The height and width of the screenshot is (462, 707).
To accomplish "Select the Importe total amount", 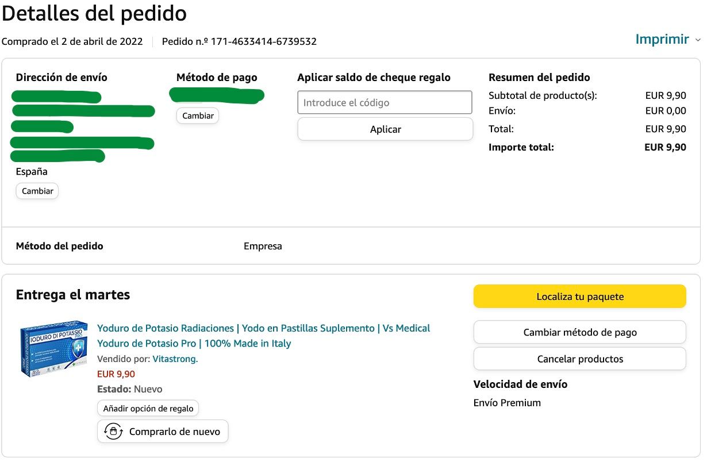I will click(x=665, y=148).
